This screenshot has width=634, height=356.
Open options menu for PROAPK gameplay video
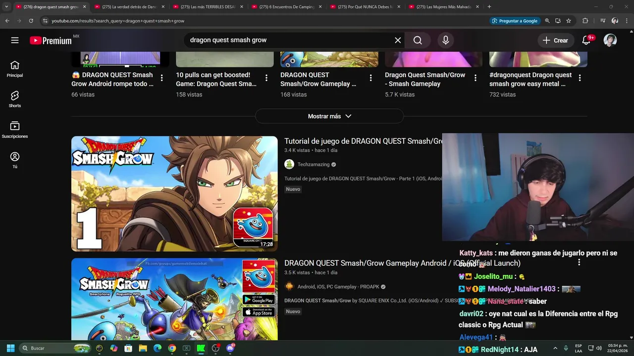579,263
